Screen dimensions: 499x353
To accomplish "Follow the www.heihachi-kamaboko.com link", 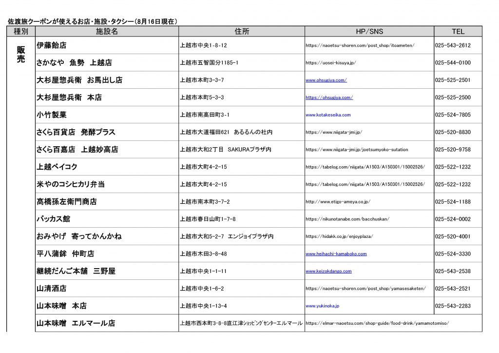I will coord(336,254).
